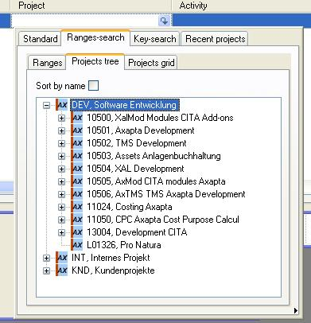
Task: Select 10502, TMS Development row
Action: (137, 143)
